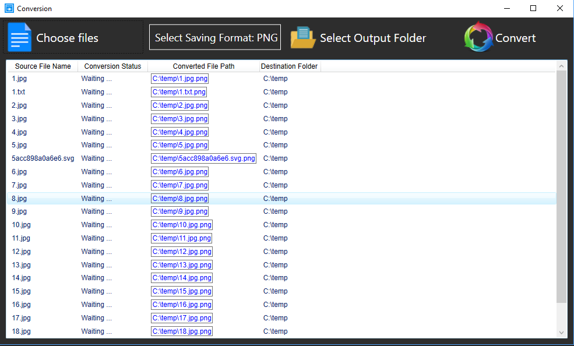This screenshot has width=574, height=346.
Task: Click the Converted File Path column header
Action: pos(203,66)
